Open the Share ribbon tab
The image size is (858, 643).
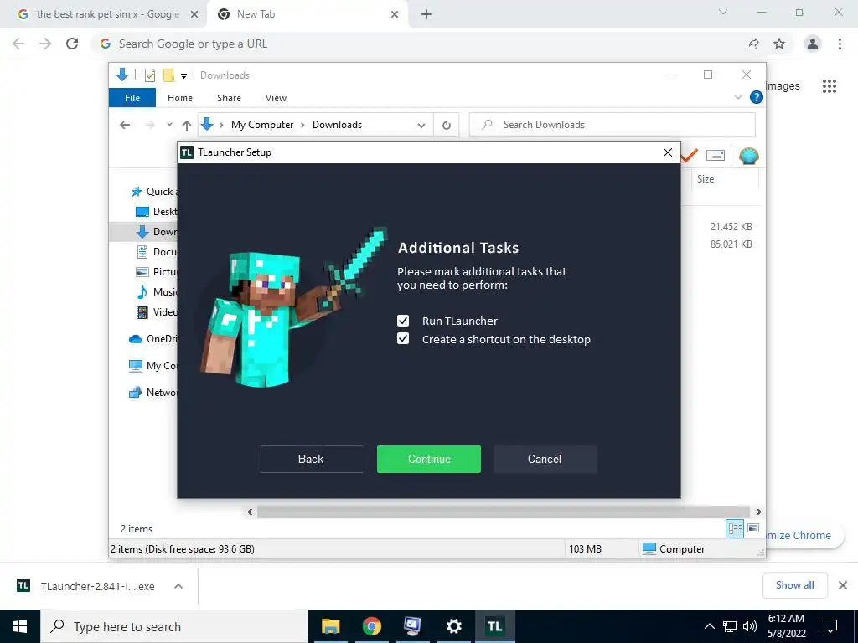pyautogui.click(x=229, y=98)
